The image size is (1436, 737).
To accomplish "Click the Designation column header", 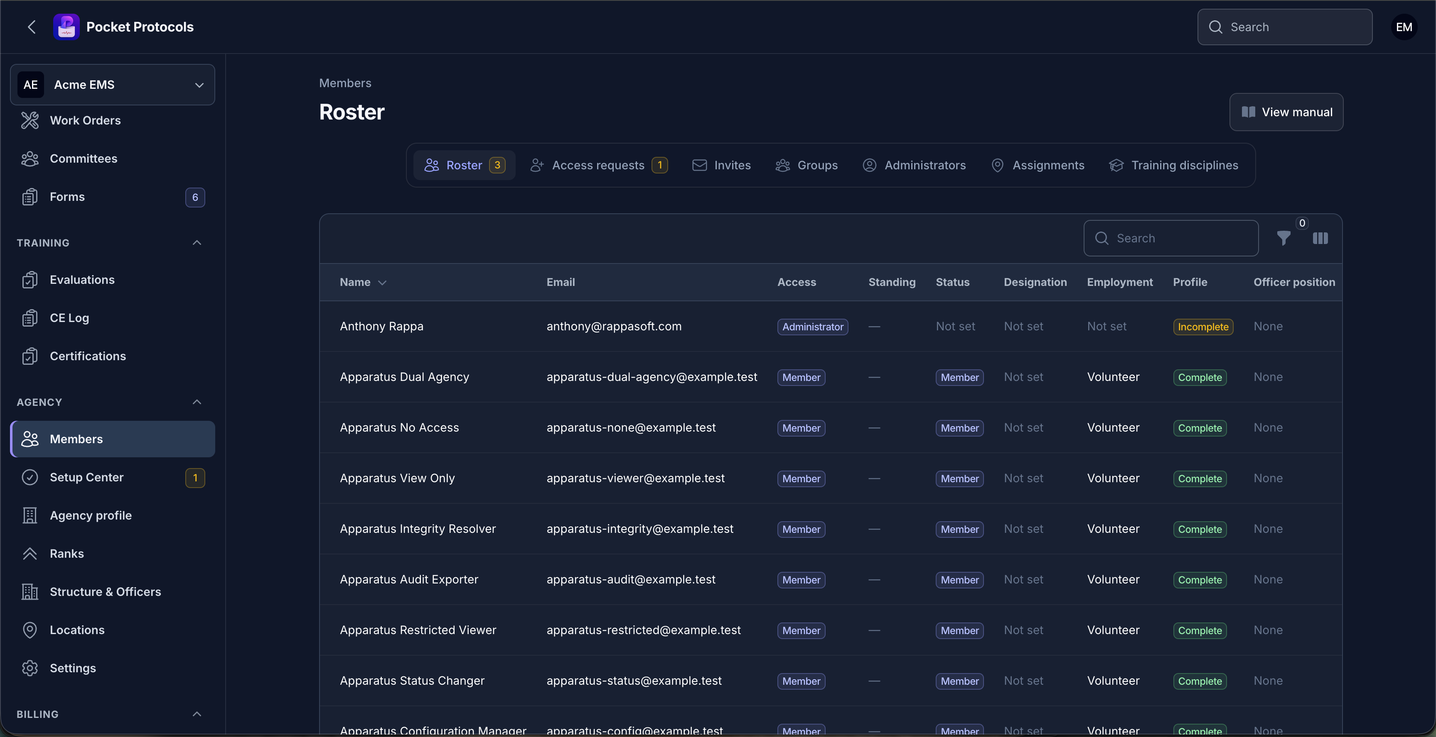I will pyautogui.click(x=1035, y=282).
